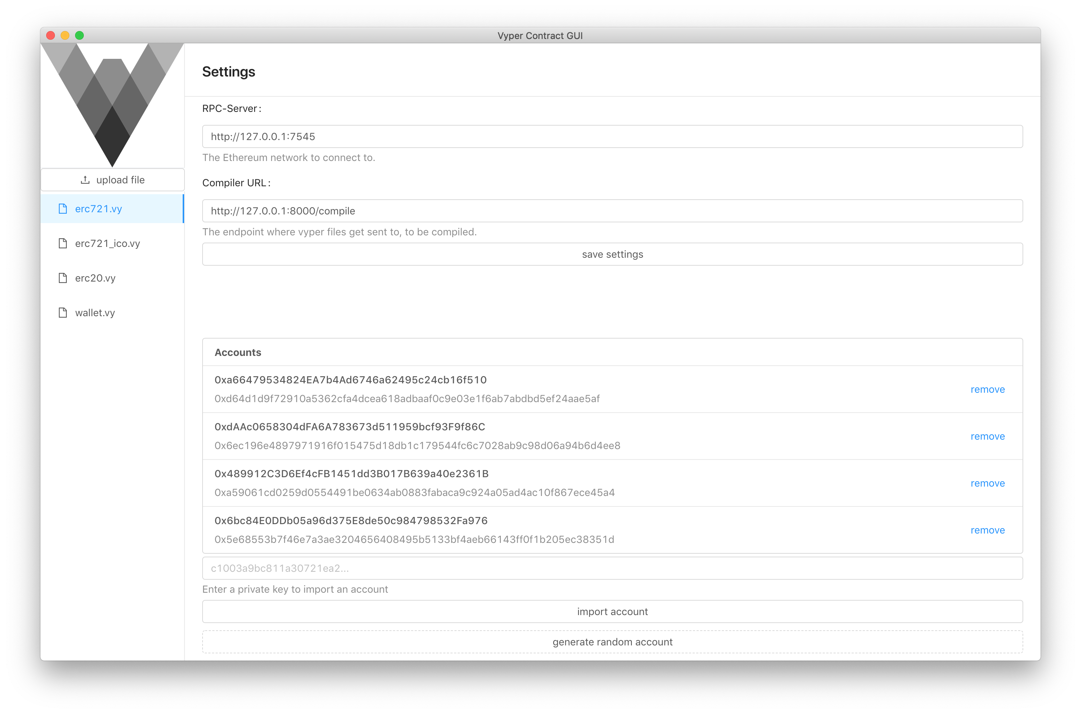Click the document icon beside erc721_ico.vy
Viewport: 1081px width, 714px height.
click(x=62, y=243)
